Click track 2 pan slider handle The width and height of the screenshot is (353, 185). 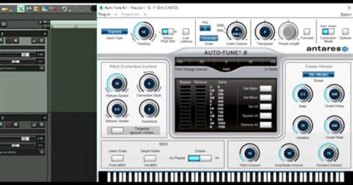pyautogui.click(x=16, y=146)
